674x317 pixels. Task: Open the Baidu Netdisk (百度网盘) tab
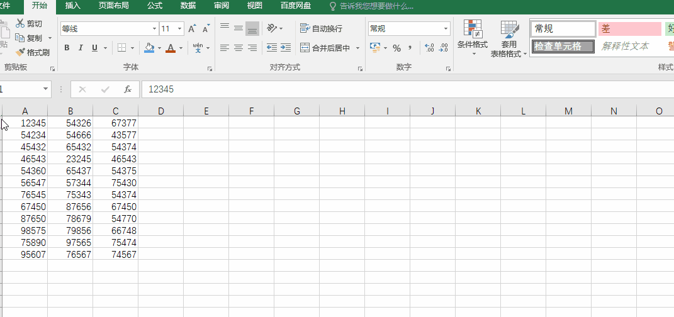point(296,6)
